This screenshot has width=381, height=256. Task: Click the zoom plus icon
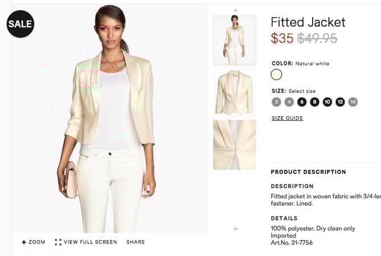pyautogui.click(x=24, y=242)
